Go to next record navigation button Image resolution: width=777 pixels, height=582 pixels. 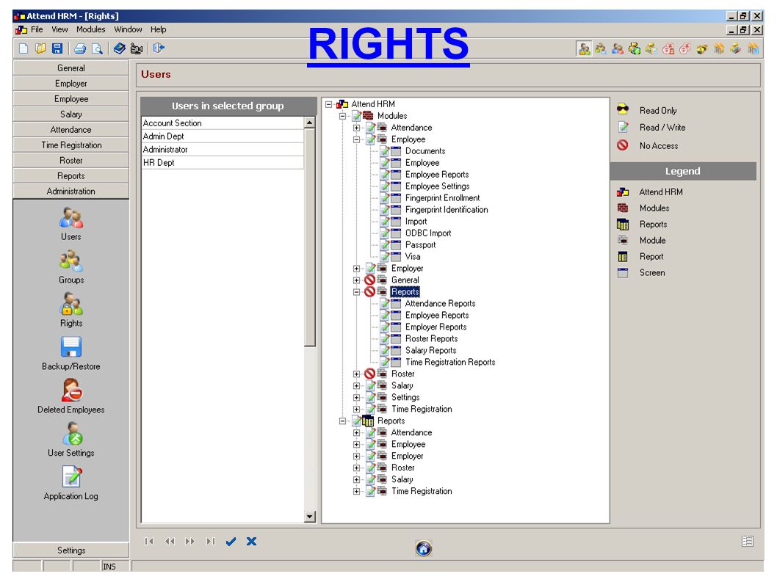click(x=189, y=542)
